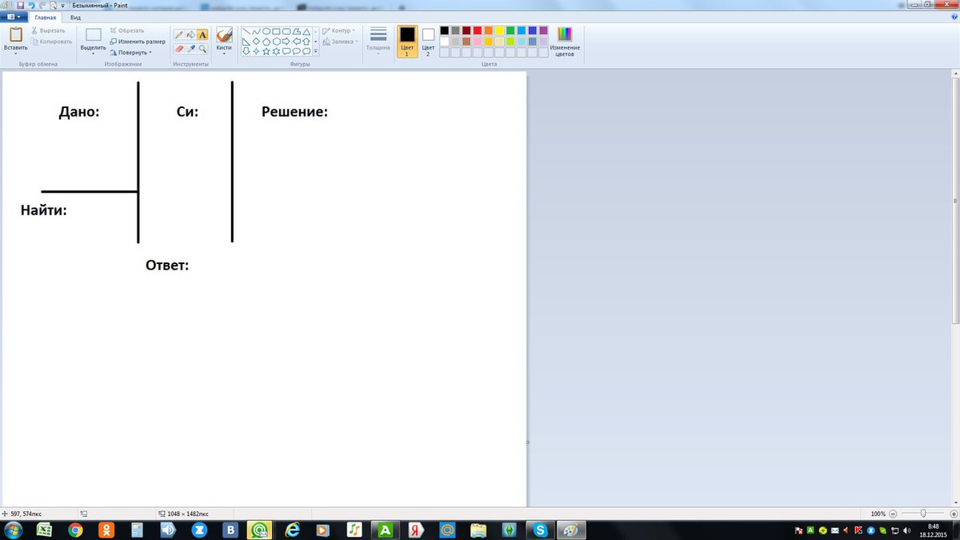The height and width of the screenshot is (540, 960).
Task: Click the Save icon in title bar
Action: click(x=20, y=5)
